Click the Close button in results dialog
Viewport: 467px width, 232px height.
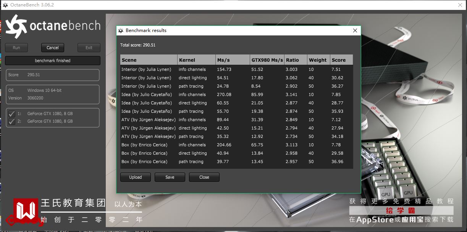click(204, 177)
